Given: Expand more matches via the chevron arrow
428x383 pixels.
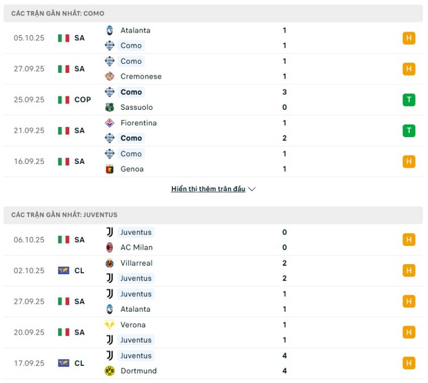Looking at the screenshot, I should point(251,189).
